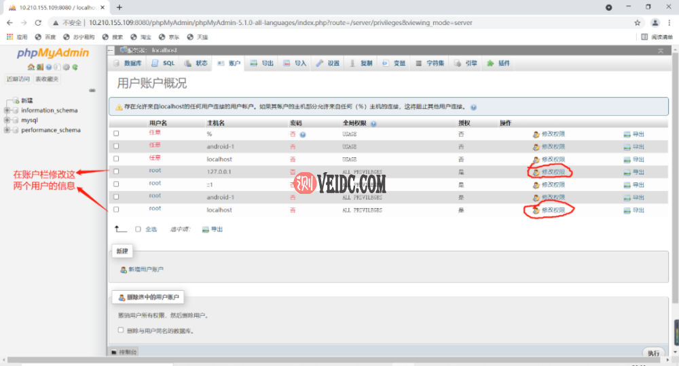Select checkbox for root ::1
This screenshot has height=366, width=679.
coord(116,184)
